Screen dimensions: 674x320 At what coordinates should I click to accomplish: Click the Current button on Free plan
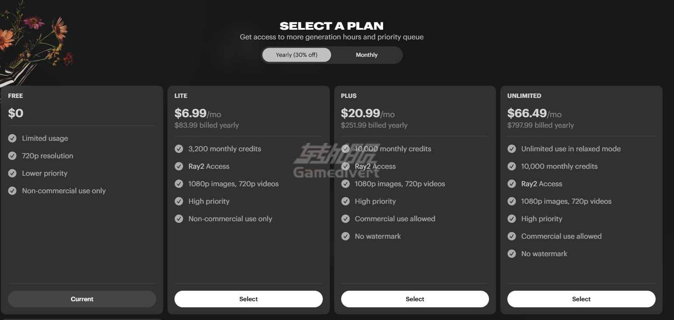click(82, 299)
